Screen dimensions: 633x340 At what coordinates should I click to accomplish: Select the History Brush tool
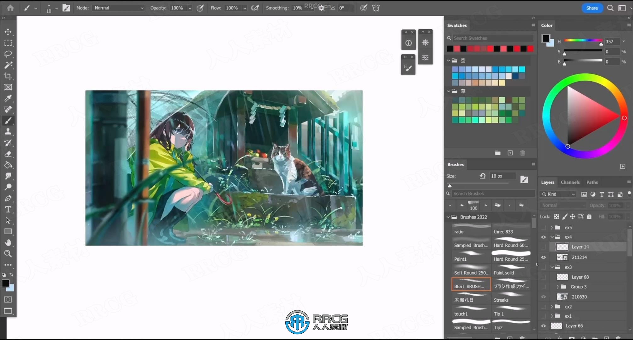[8, 143]
